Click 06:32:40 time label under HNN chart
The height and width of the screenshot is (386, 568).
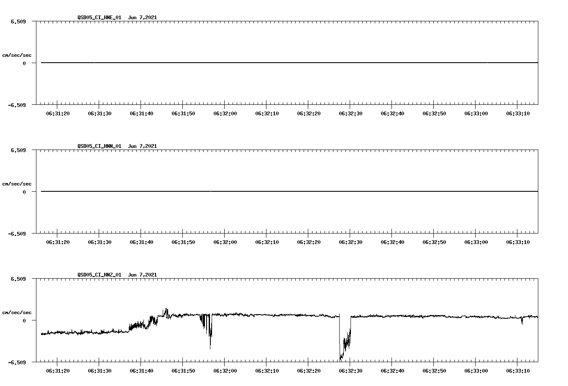(392, 242)
